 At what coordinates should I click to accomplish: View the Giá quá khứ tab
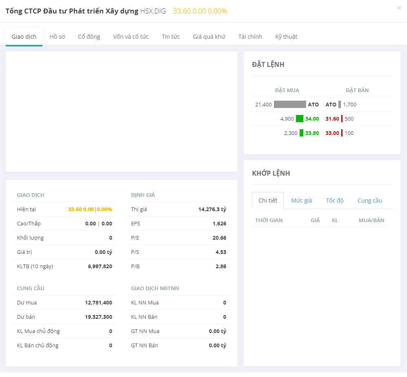[209, 37]
